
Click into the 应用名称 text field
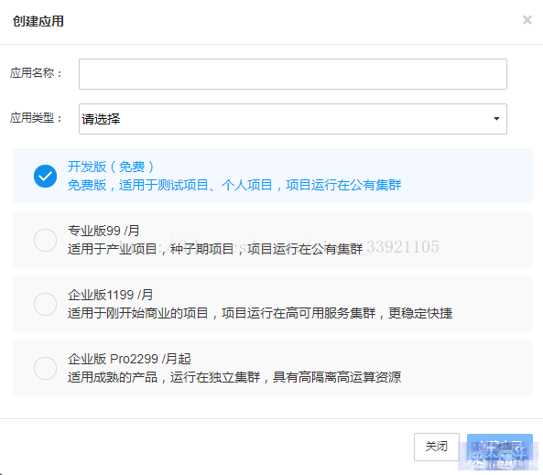[x=293, y=74]
